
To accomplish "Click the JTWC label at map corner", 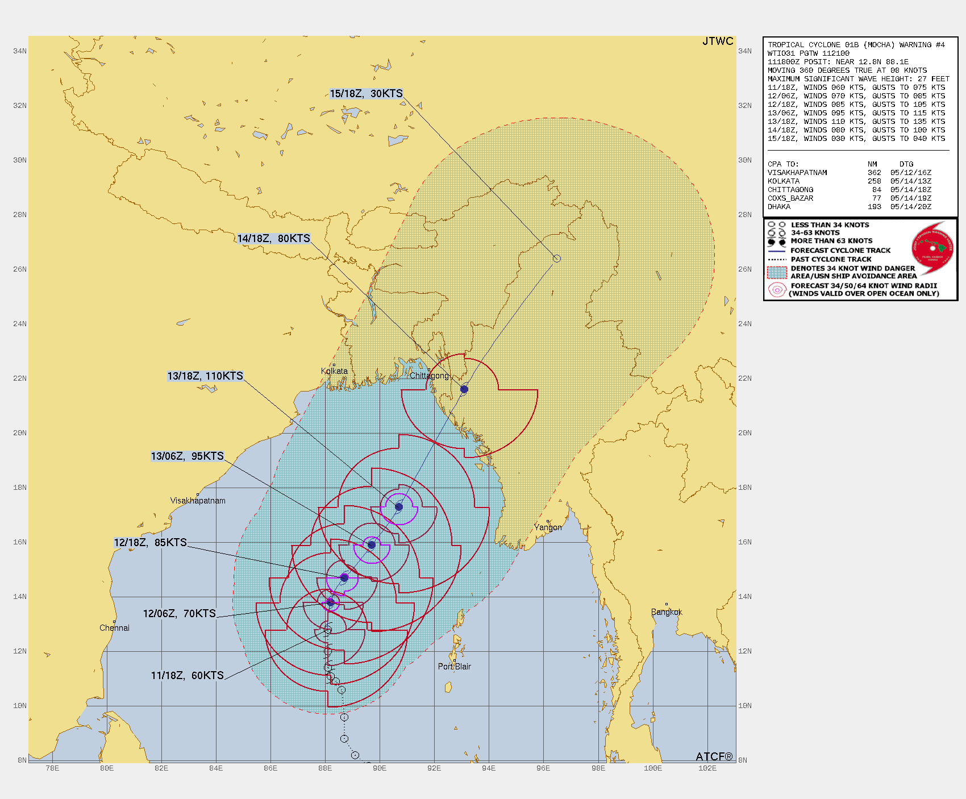I will [x=718, y=41].
